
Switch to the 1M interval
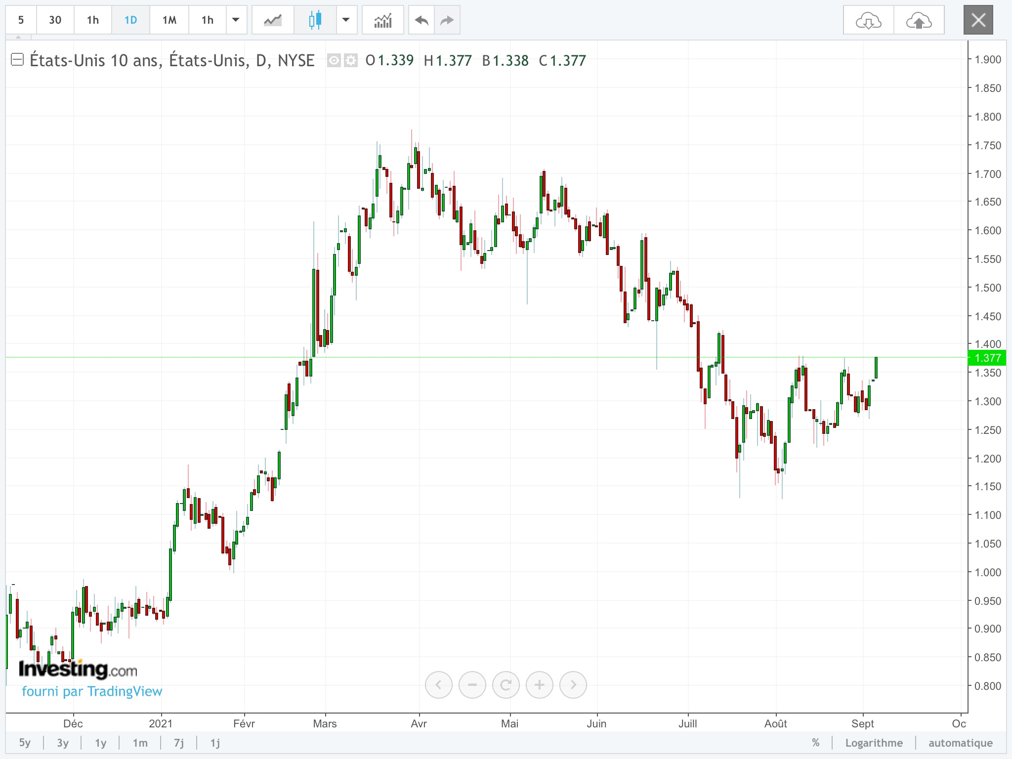click(x=169, y=20)
